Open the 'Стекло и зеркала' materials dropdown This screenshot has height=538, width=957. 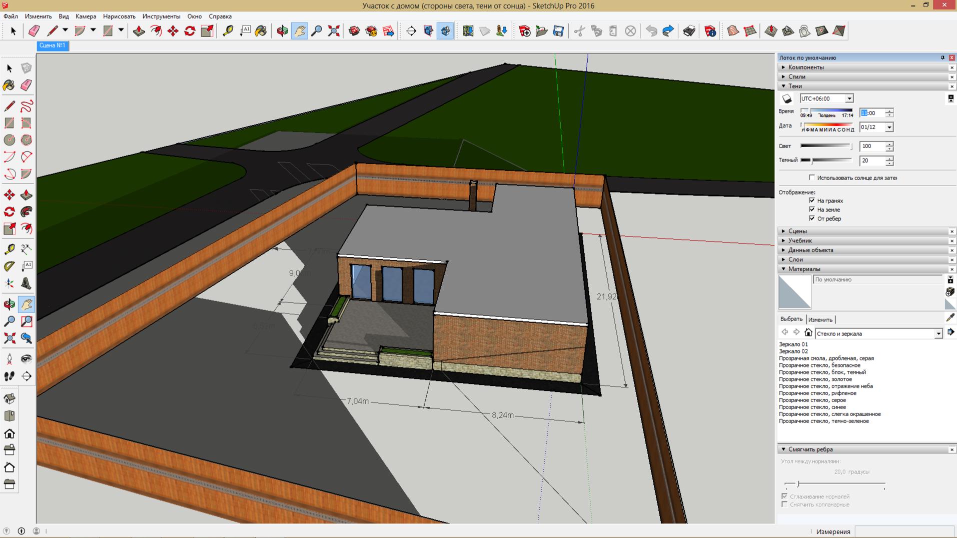coord(938,333)
